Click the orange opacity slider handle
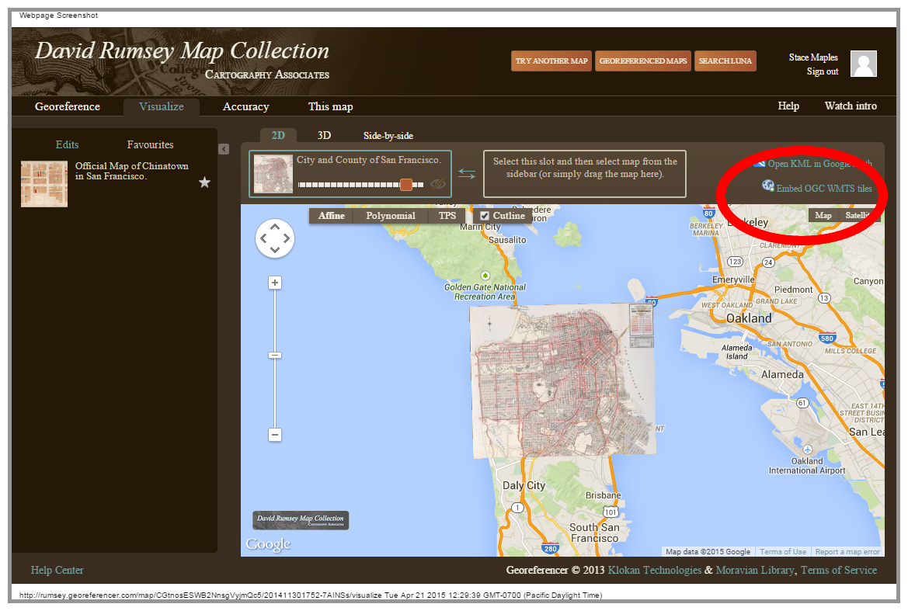The image size is (908, 611). coord(406,185)
